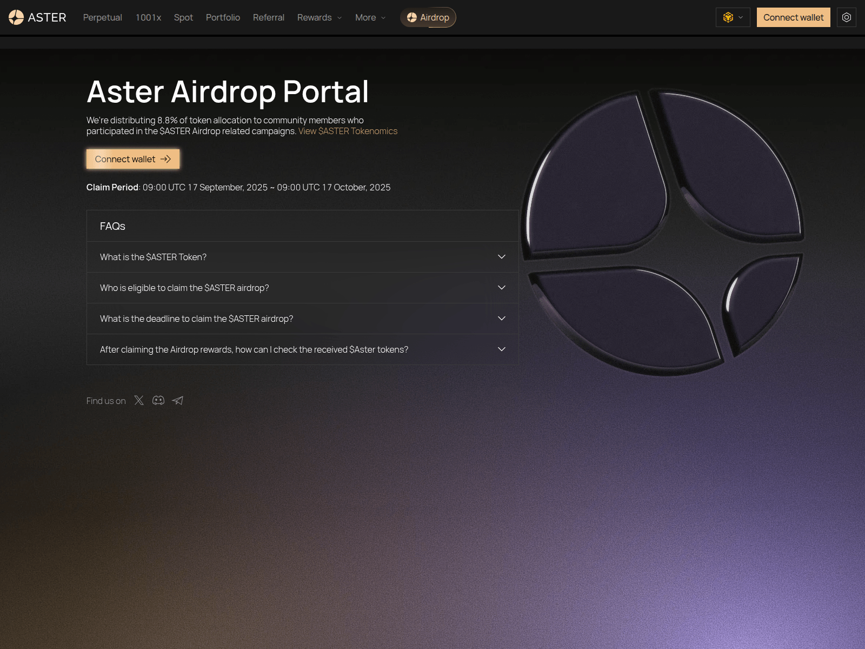This screenshot has height=649, width=865.
Task: Click the large Connect wallet button
Action: coord(132,159)
